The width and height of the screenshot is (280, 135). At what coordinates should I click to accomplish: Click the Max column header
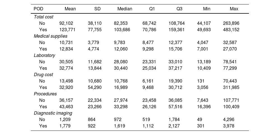point(234,9)
